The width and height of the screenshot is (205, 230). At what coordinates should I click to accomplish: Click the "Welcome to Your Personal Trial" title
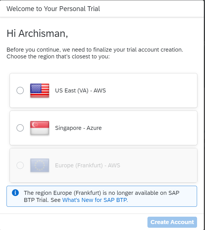click(53, 9)
